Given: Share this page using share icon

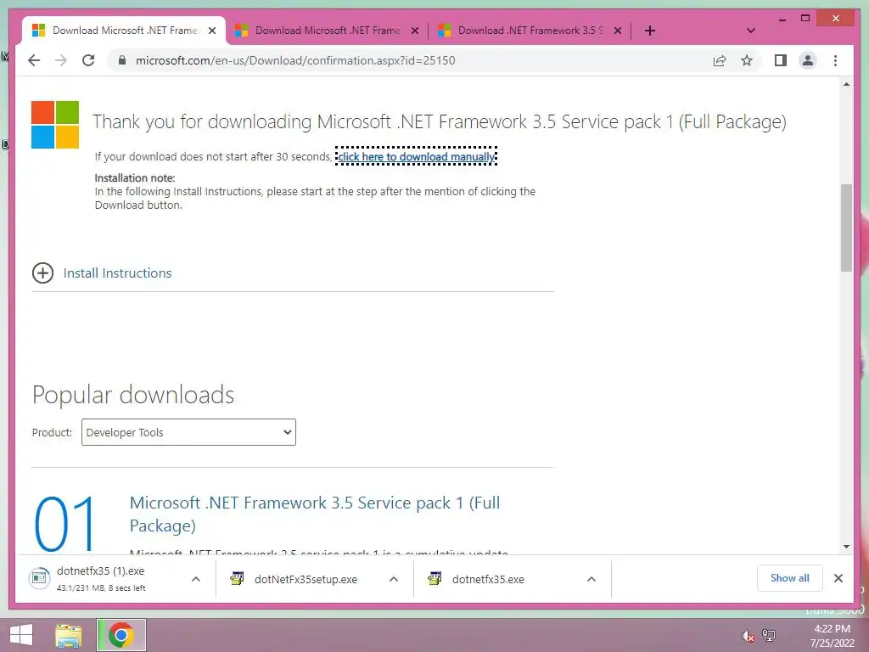Looking at the screenshot, I should click(720, 60).
